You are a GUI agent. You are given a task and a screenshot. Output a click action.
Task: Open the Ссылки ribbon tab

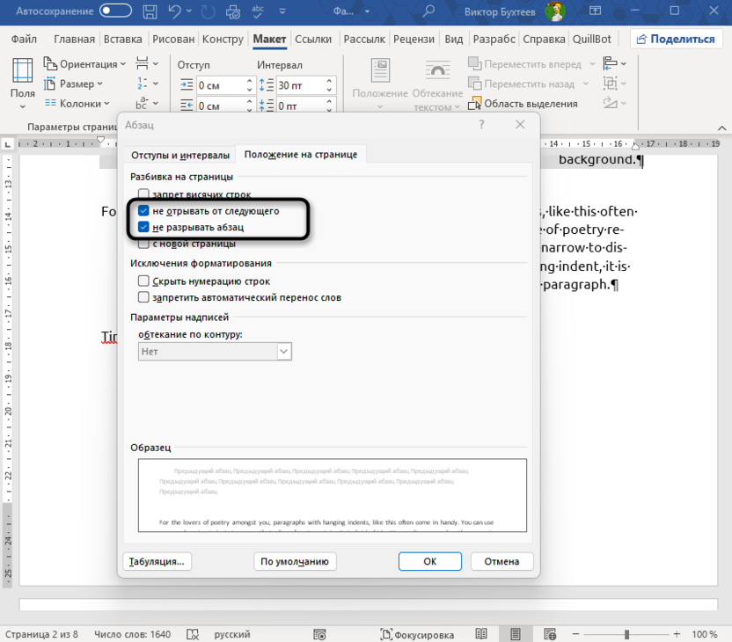click(x=313, y=40)
